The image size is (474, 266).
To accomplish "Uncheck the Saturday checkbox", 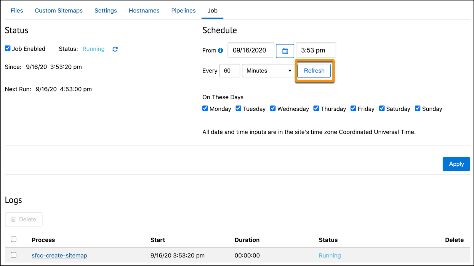I will click(382, 108).
